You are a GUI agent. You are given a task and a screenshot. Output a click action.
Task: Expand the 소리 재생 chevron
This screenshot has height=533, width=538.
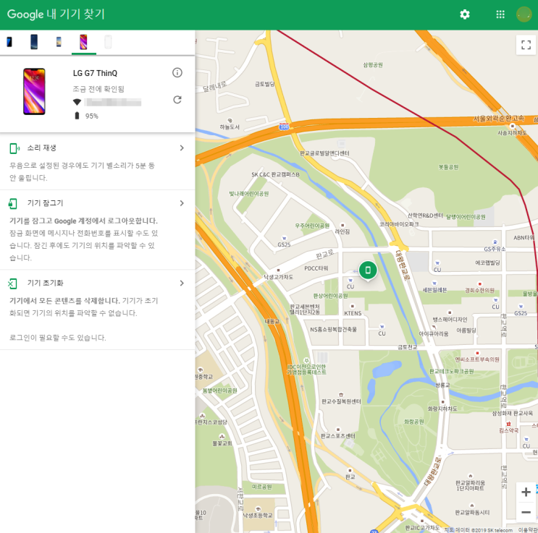point(182,148)
